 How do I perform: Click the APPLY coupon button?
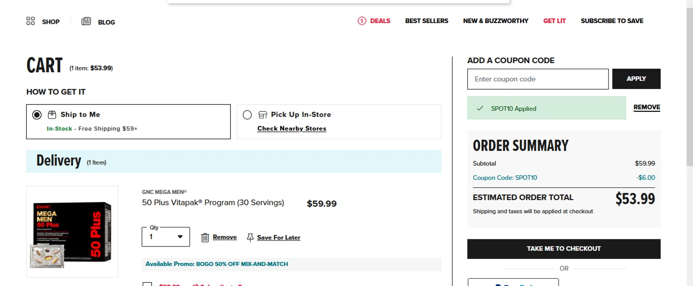tap(636, 79)
